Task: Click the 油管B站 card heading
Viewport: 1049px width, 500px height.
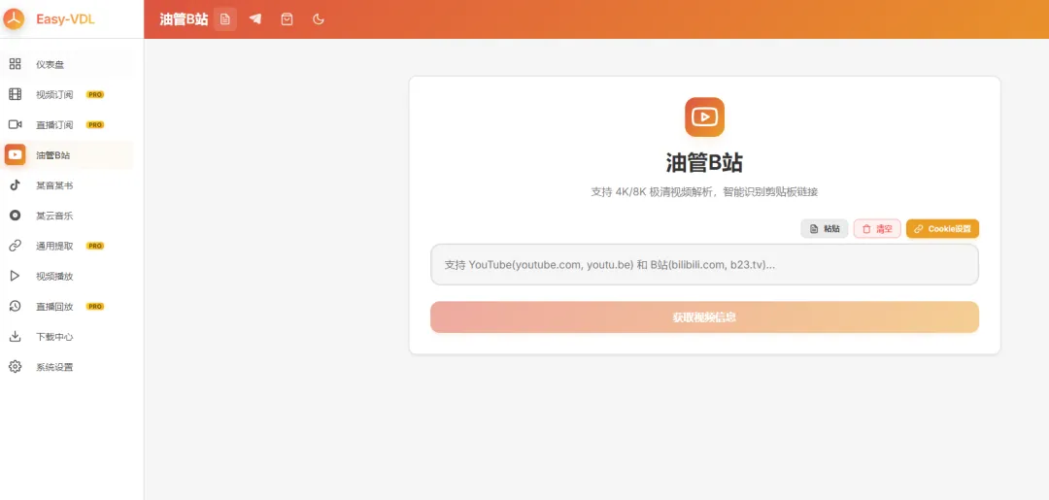Action: [704, 162]
